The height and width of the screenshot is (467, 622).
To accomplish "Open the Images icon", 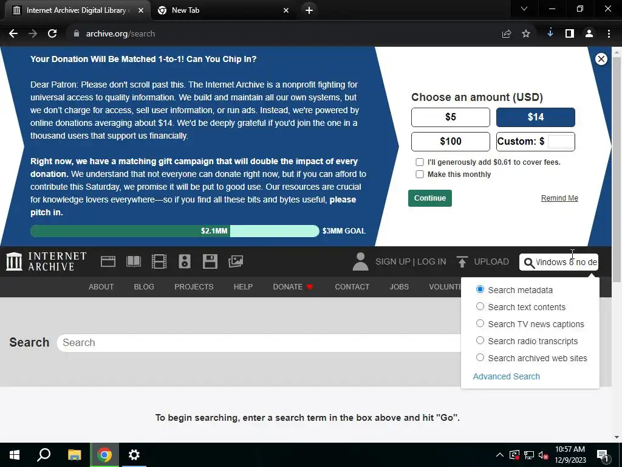I will click(x=236, y=261).
